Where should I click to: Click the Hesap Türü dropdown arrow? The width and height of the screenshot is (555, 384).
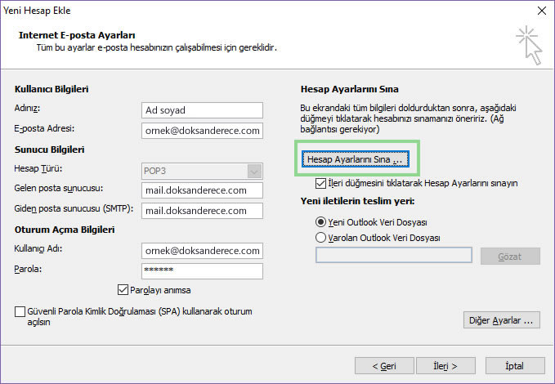pos(254,172)
